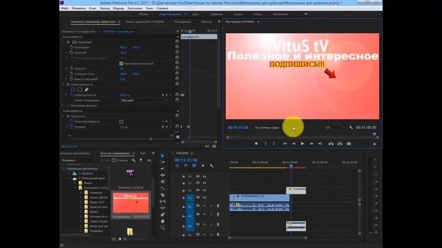Select the Pen tool in tools panel
Viewport: 442px width, 248px height.
(163, 214)
